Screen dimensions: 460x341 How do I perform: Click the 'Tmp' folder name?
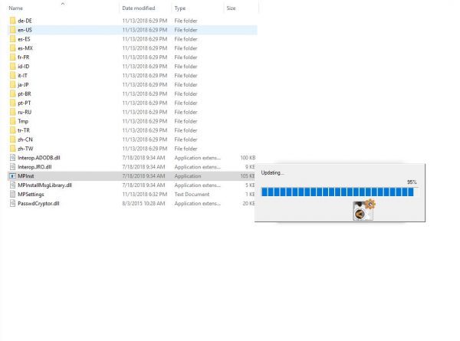point(23,121)
